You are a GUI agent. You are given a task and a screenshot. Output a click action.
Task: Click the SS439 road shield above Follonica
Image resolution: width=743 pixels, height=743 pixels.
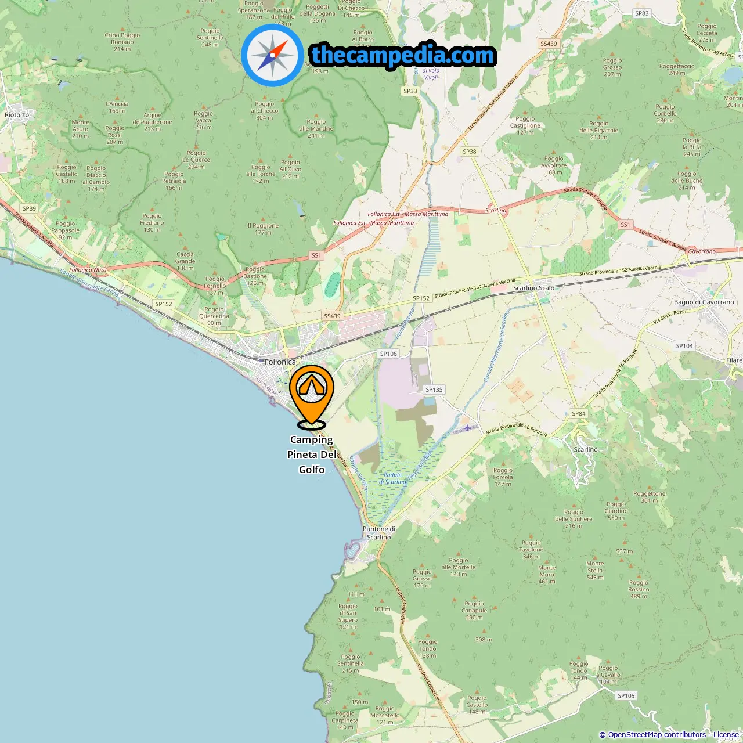pyautogui.click(x=332, y=316)
